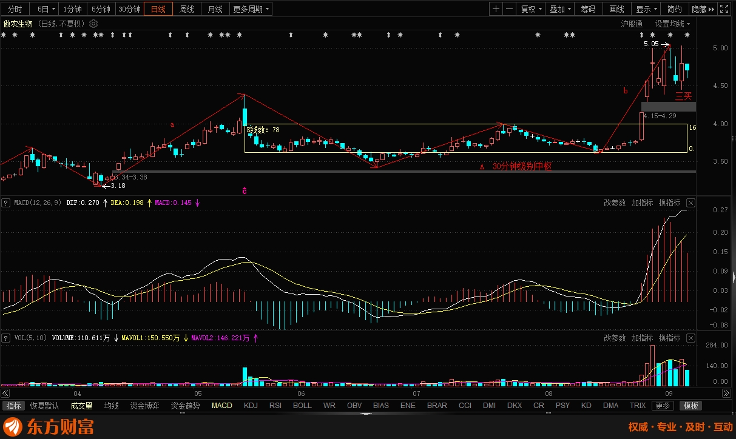
Task: Select WR indicator
Action: [x=329, y=406]
